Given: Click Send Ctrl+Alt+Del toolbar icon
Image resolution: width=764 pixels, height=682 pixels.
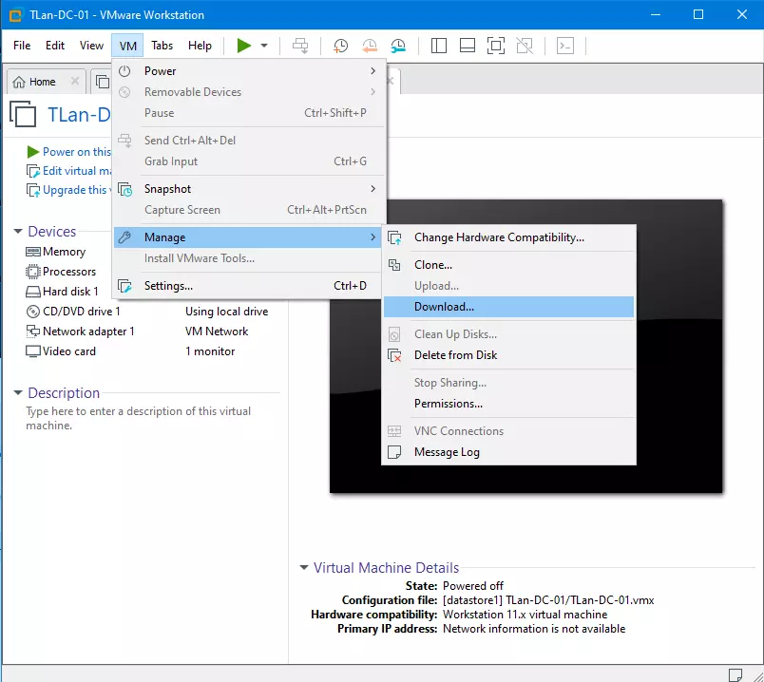Looking at the screenshot, I should tap(300, 46).
